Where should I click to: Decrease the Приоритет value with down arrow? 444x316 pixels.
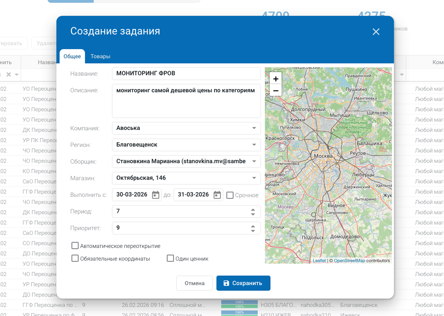click(253, 230)
